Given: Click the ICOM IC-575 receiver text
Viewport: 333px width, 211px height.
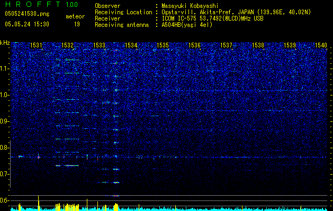Looking at the screenshot, I should (212, 18).
